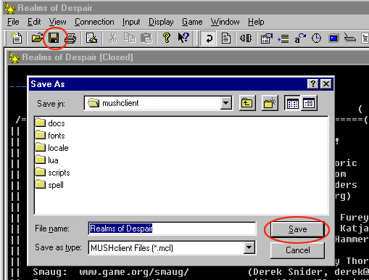Click the up one level folder icon
This screenshot has height=280, width=369.
[x=247, y=104]
